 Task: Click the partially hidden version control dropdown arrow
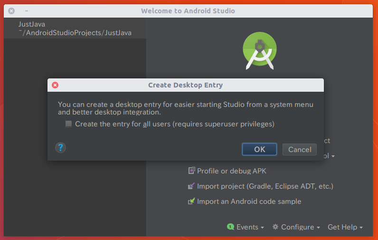[333, 156]
